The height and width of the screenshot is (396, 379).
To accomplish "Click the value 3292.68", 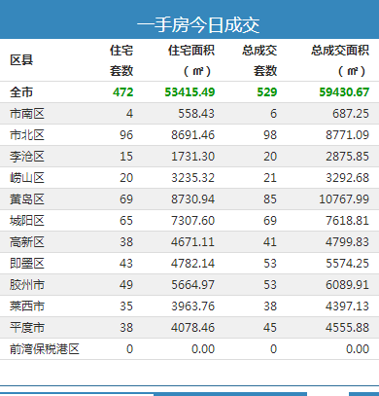I will [348, 178].
